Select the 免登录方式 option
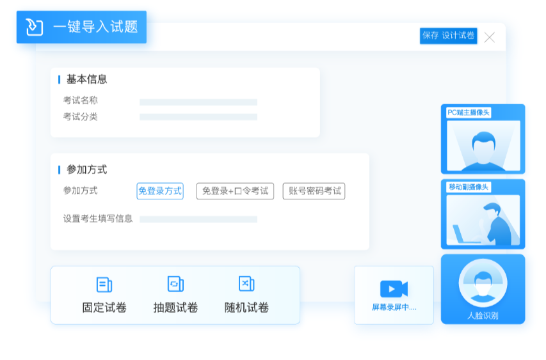 160,191
